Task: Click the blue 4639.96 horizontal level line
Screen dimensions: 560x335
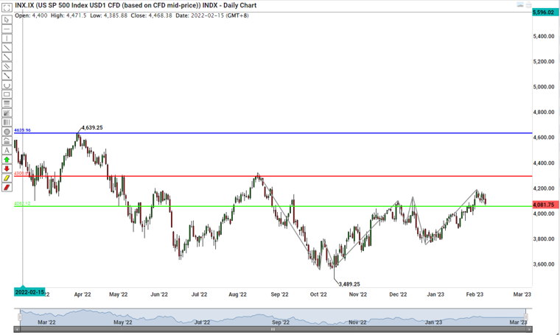Action: [295, 133]
